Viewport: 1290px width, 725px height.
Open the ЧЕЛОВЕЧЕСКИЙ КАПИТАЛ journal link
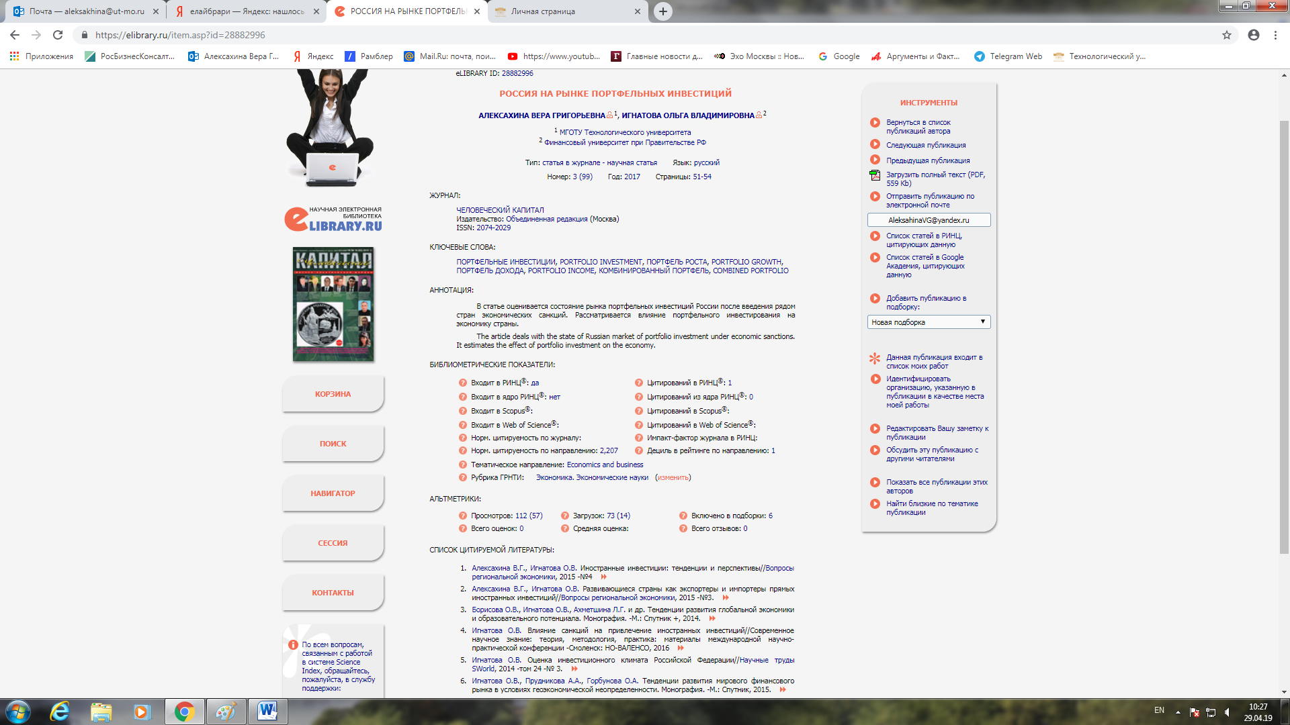(500, 210)
